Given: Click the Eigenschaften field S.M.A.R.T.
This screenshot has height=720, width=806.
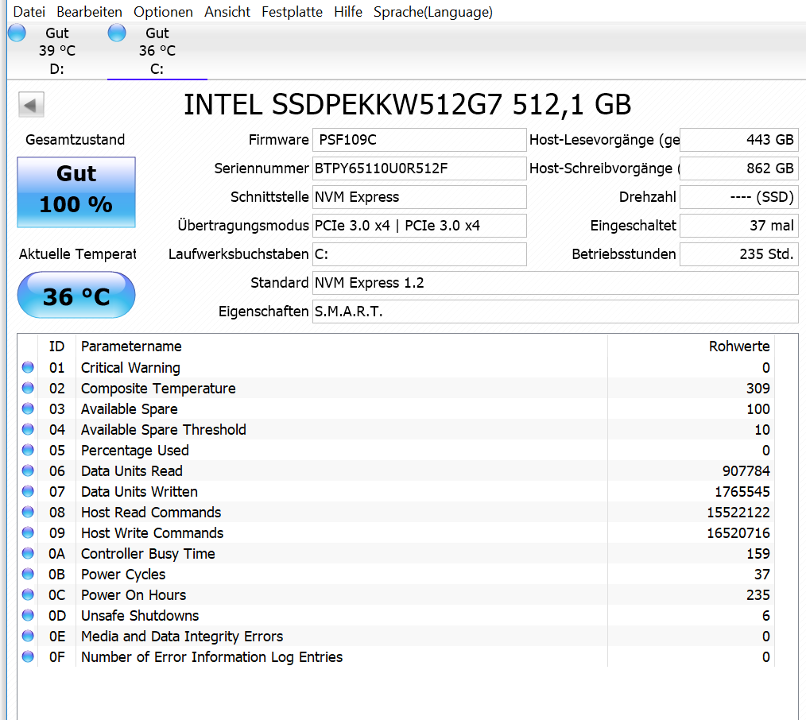Looking at the screenshot, I should 555,312.
